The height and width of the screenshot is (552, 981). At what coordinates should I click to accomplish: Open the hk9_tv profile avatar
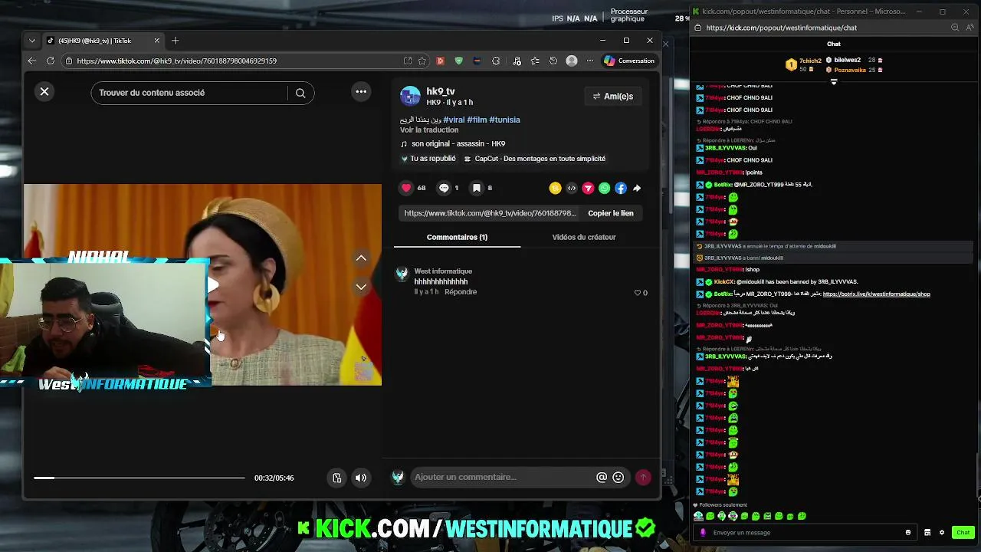(x=410, y=96)
